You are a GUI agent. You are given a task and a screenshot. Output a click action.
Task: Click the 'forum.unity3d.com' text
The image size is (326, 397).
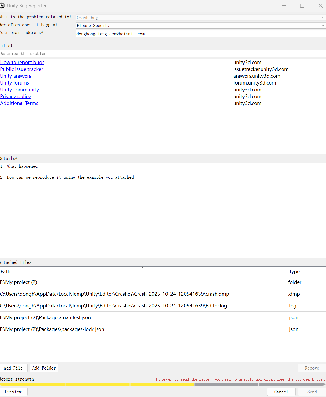pyautogui.click(x=255, y=83)
